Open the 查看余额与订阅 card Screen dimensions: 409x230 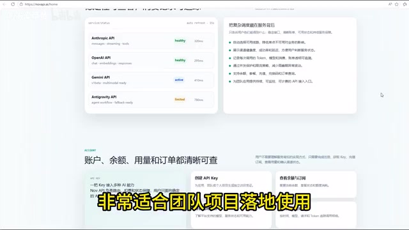[x=316, y=184]
